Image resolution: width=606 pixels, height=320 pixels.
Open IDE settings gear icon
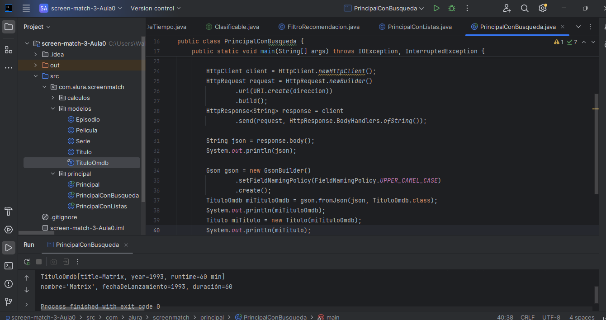[x=543, y=8]
